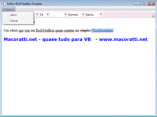
Task: Click the blue www.macoratti.net text
Action: tap(123, 39)
